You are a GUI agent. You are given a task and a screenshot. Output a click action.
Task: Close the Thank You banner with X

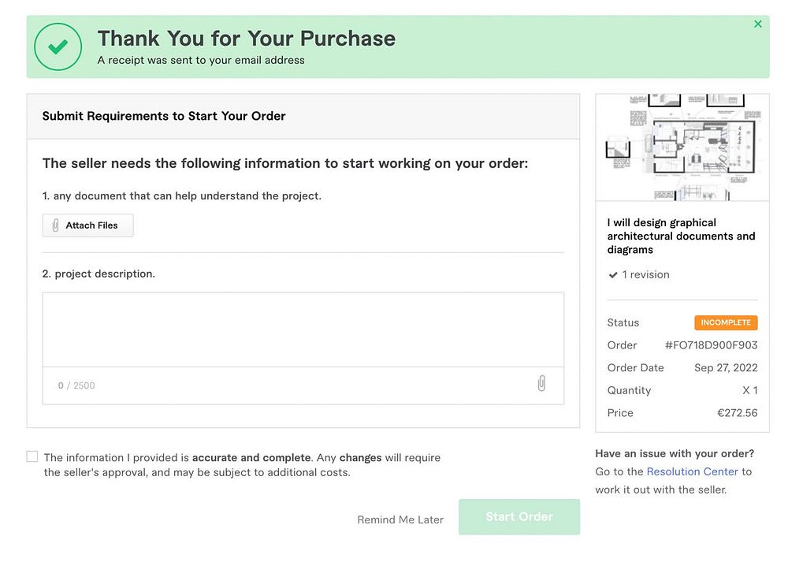[x=758, y=24]
